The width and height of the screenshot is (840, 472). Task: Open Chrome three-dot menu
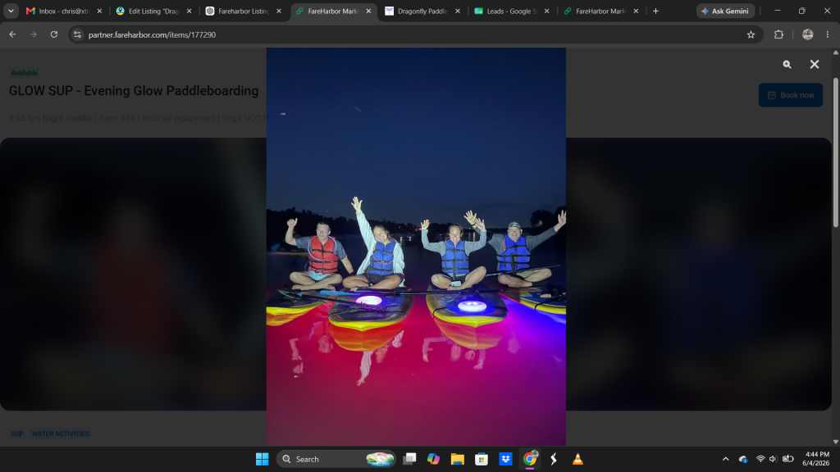[x=827, y=34]
